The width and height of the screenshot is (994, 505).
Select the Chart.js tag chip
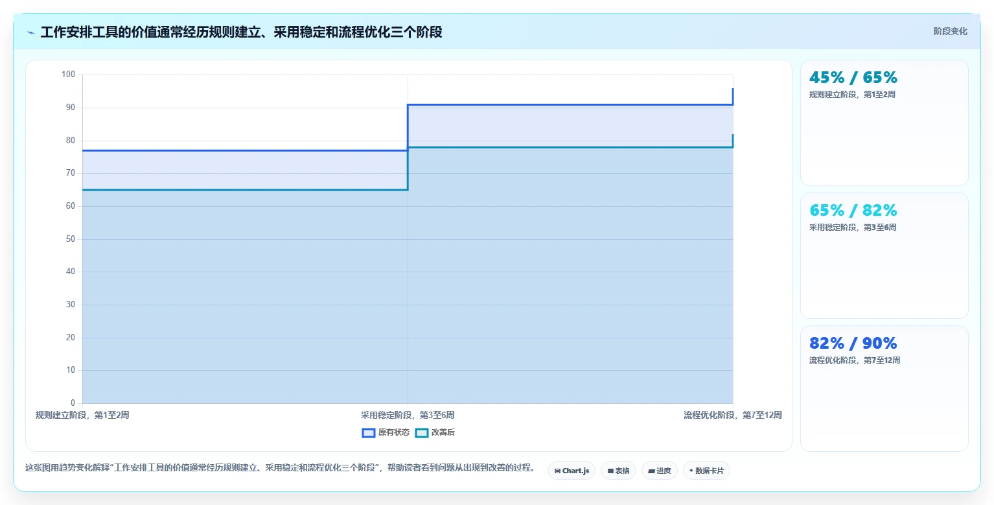click(x=572, y=471)
